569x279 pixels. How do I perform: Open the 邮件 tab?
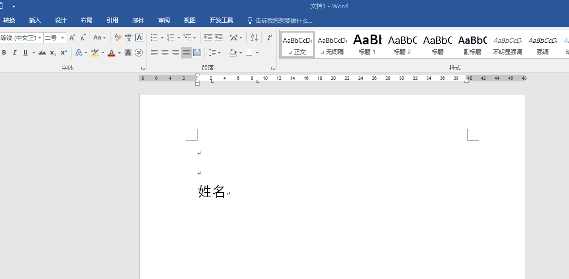[x=138, y=20]
